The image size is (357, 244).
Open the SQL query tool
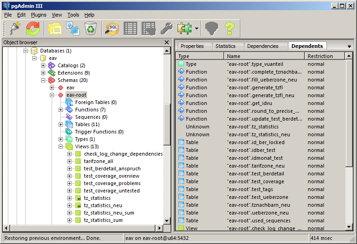pyautogui.click(x=112, y=29)
